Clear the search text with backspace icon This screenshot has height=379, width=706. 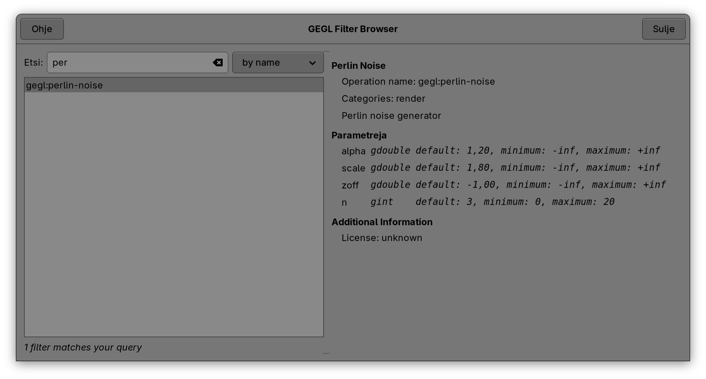(218, 63)
